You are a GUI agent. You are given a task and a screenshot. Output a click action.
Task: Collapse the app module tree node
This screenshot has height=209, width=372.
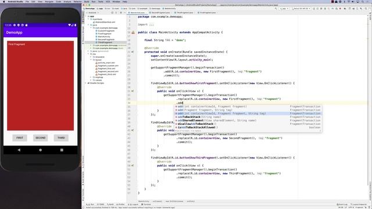tap(87, 16)
